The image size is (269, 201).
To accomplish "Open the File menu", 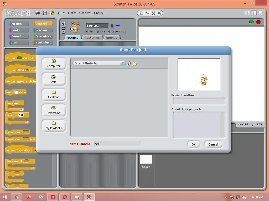I will coord(61,13).
